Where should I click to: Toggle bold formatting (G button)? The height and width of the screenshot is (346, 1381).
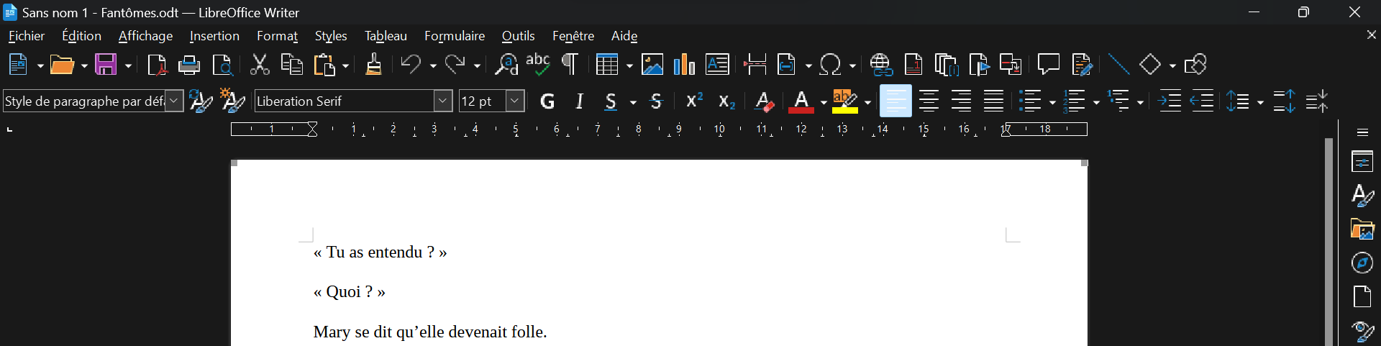[547, 101]
